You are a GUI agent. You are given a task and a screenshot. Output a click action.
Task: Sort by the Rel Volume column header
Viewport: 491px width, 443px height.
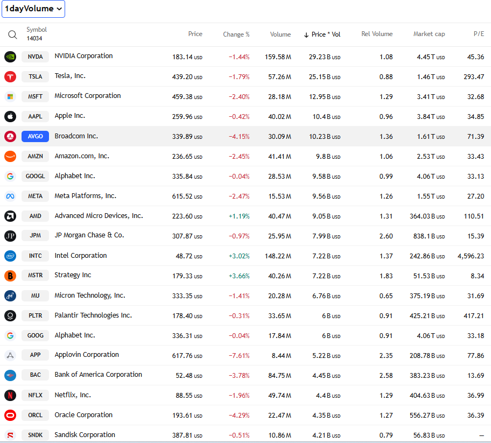(x=377, y=34)
